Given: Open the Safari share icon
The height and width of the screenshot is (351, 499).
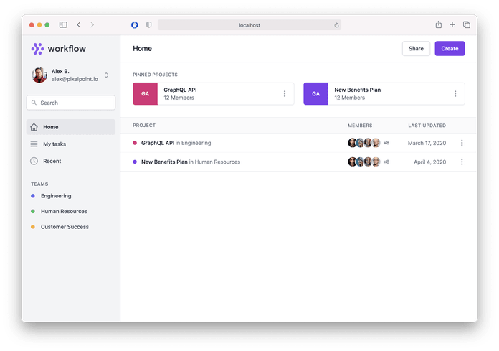Looking at the screenshot, I should pyautogui.click(x=438, y=24).
